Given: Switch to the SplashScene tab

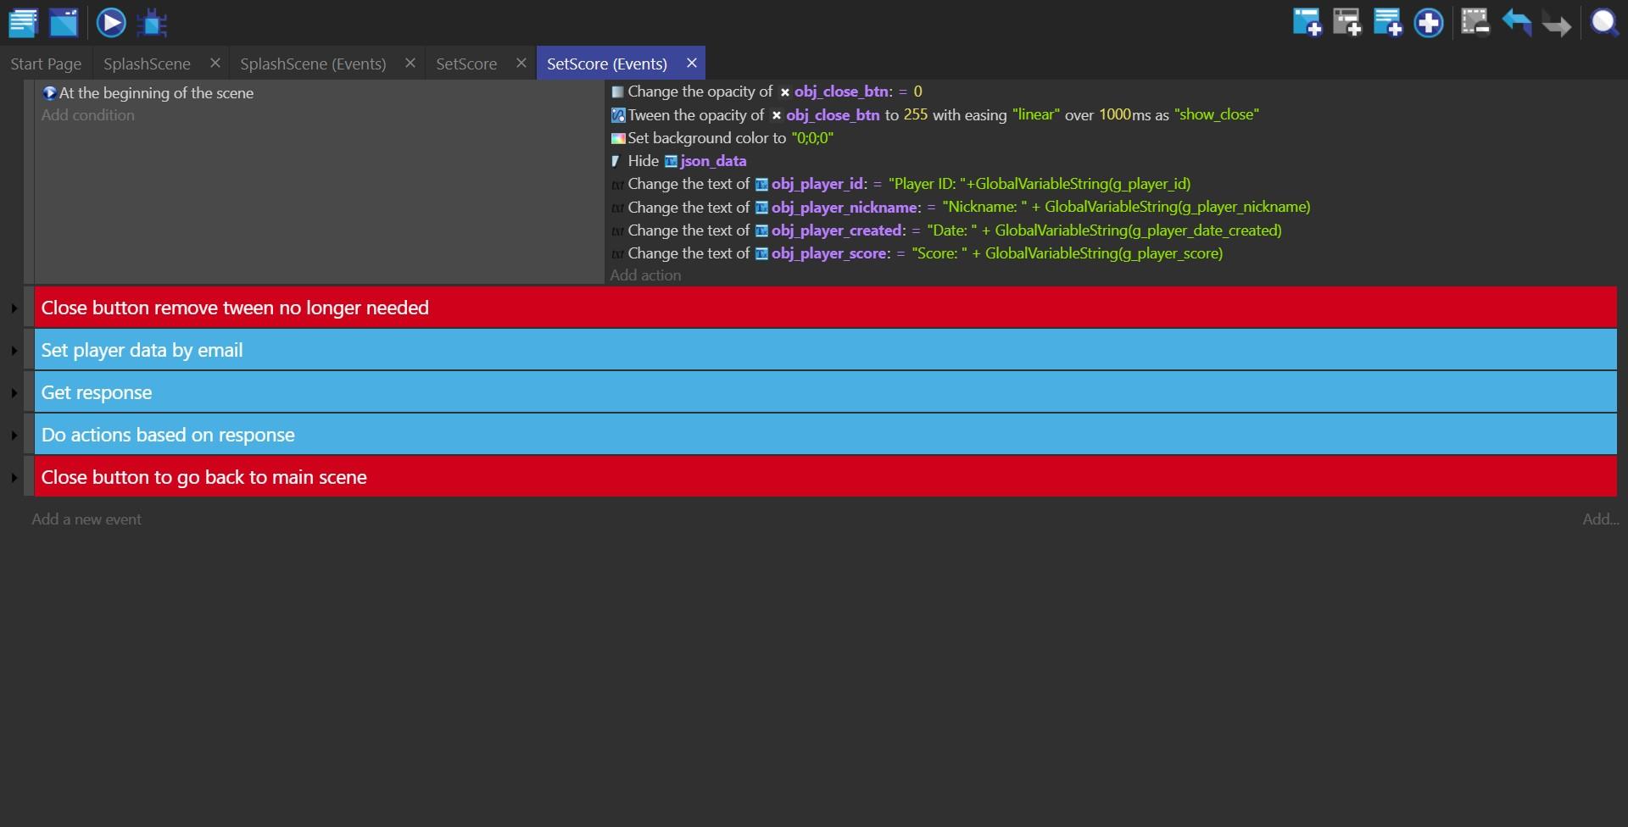Looking at the screenshot, I should (147, 64).
